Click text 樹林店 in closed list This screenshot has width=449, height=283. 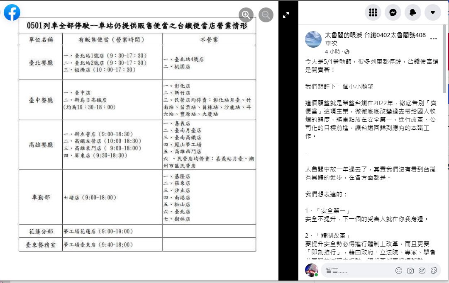(x=182, y=219)
